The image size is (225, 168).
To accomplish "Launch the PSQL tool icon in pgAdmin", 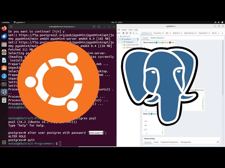I will point(137,33).
